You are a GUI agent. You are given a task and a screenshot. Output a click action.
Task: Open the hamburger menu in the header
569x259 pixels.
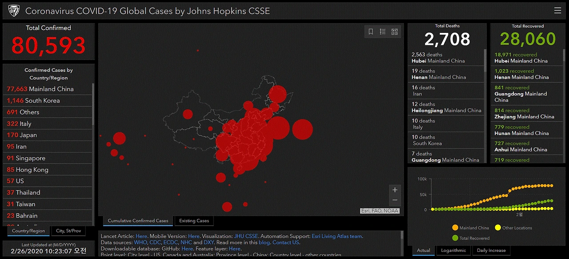click(x=557, y=11)
